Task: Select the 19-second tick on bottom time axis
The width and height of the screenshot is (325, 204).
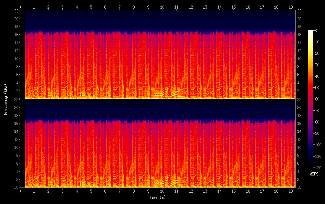Action: pos(291,191)
